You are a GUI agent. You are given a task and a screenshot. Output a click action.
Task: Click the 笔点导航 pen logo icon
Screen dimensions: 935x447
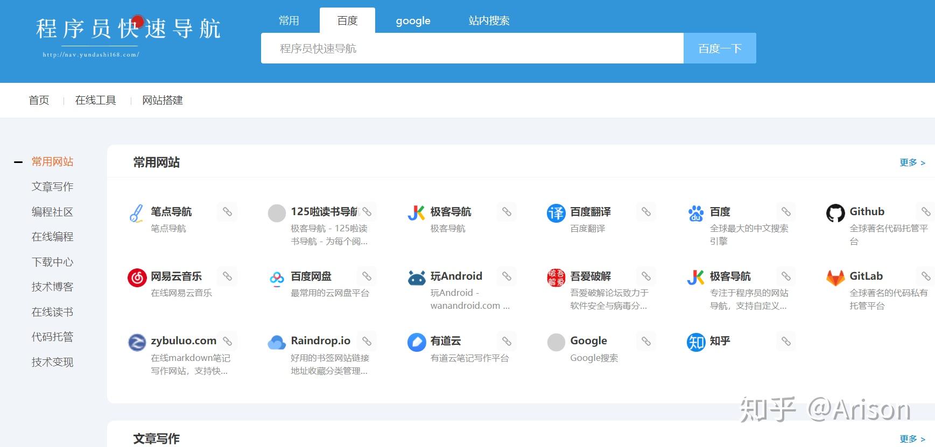click(x=137, y=213)
